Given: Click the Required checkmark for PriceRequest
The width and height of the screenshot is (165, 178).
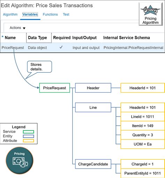Looking at the screenshot, I should tap(61, 47).
